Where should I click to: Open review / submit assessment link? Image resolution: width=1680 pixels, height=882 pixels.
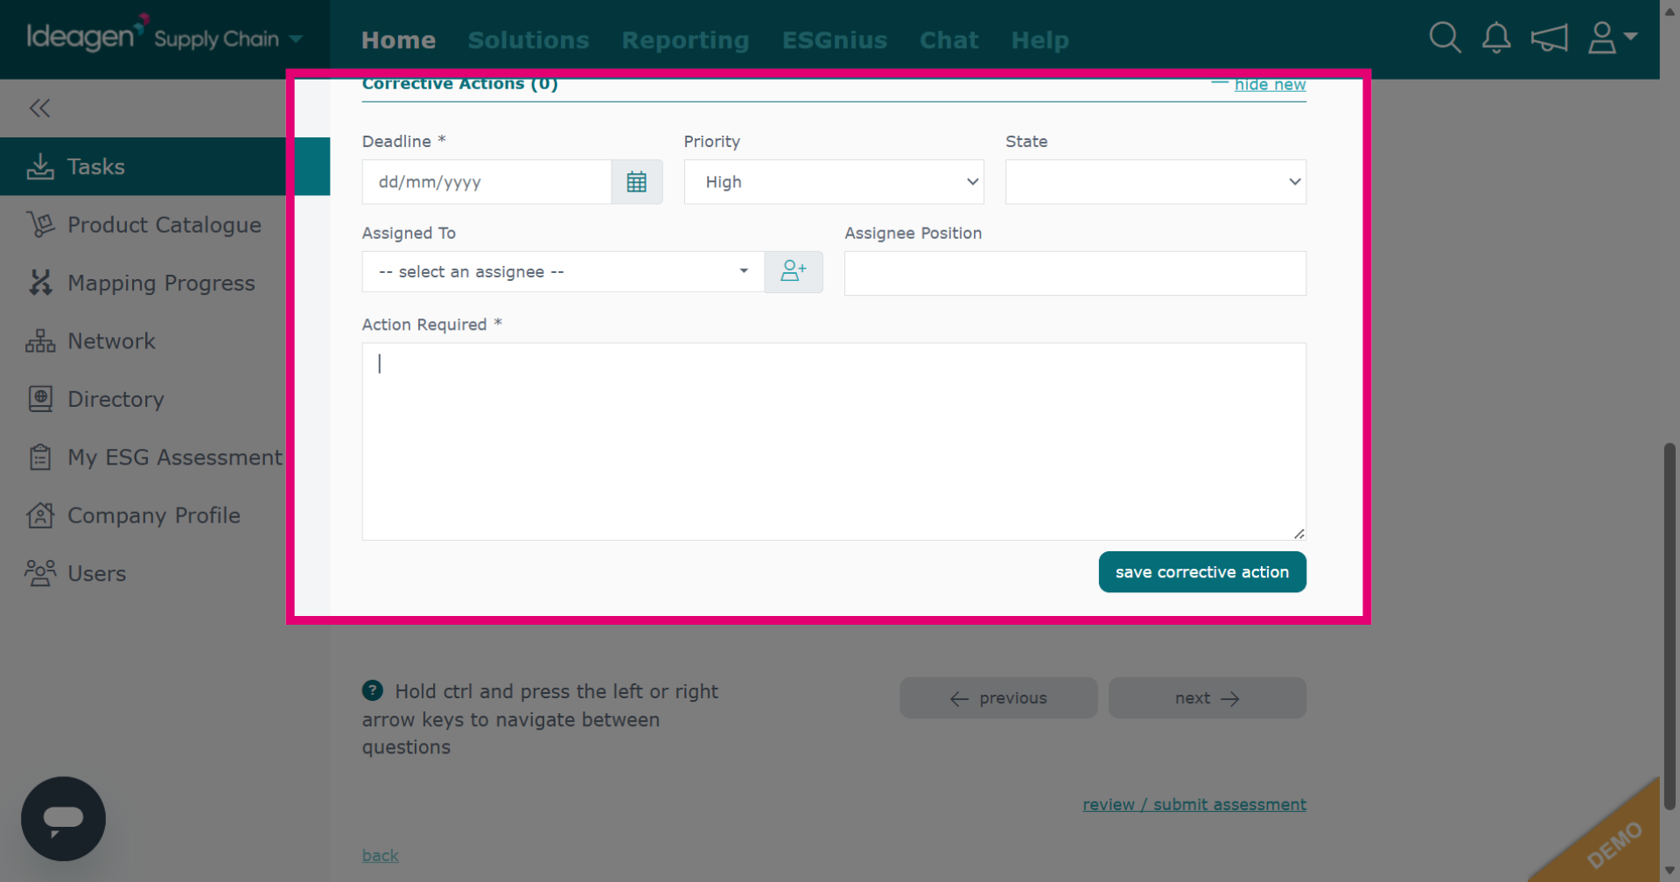[1194, 804]
